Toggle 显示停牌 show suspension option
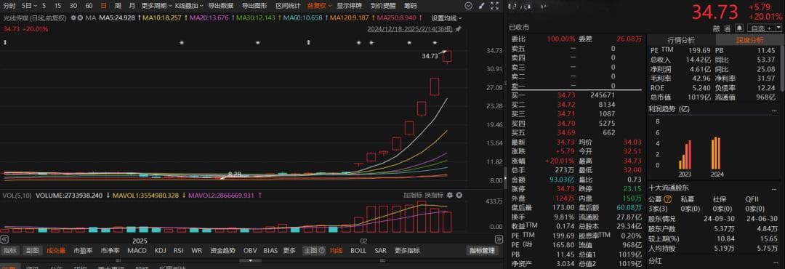This screenshot has width=785, height=269. tap(350, 6)
